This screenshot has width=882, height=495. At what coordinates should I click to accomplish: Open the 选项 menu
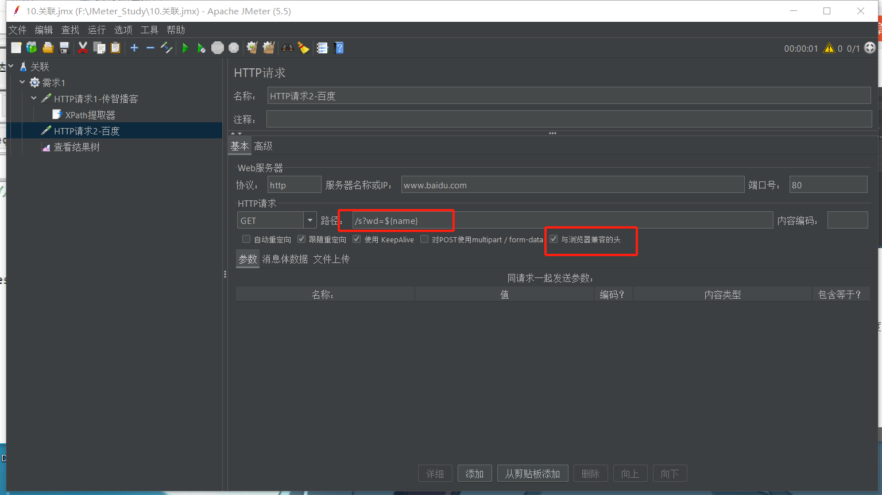pos(123,30)
